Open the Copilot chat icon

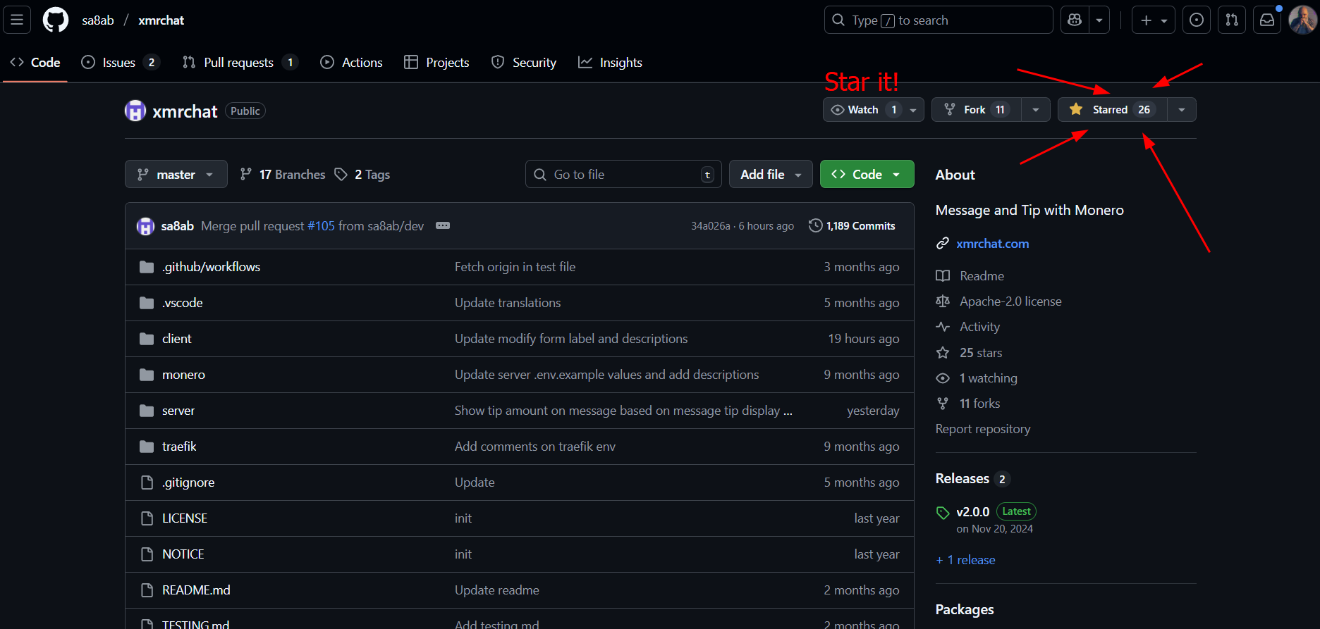(x=1075, y=20)
